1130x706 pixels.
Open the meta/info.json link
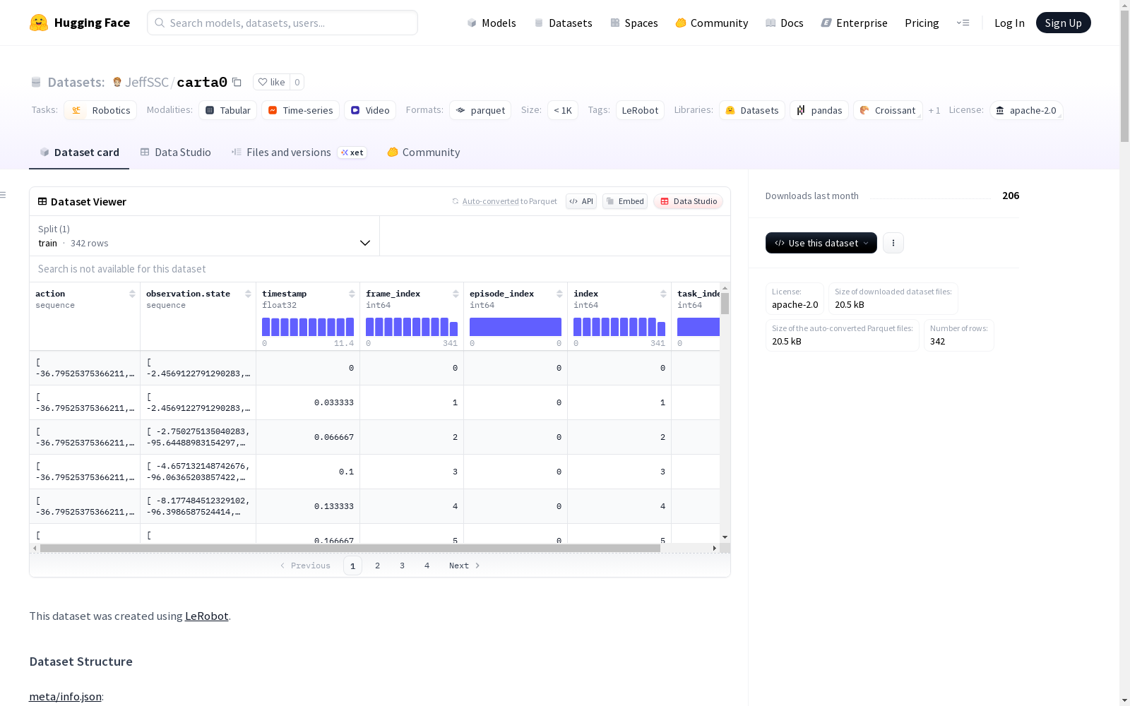[x=65, y=696]
